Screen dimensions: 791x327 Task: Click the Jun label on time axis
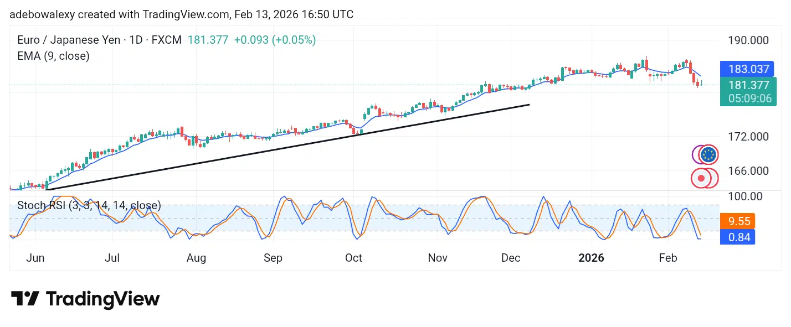pyautogui.click(x=35, y=258)
